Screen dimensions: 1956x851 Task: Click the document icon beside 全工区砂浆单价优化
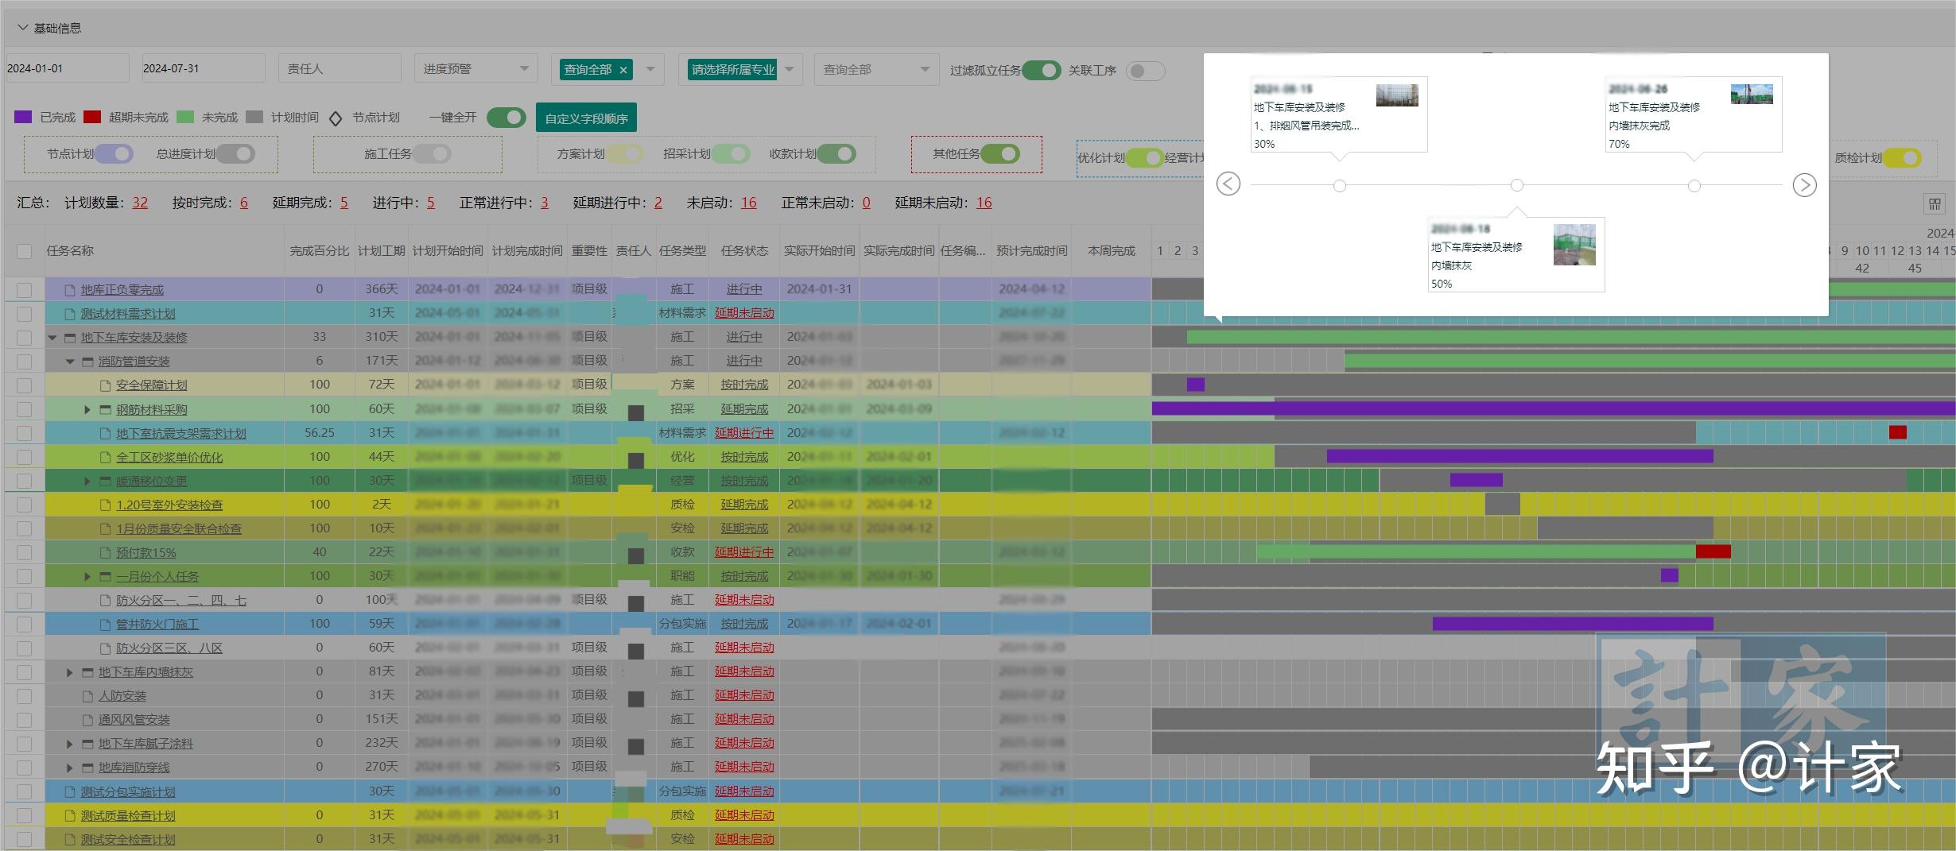pyautogui.click(x=105, y=457)
